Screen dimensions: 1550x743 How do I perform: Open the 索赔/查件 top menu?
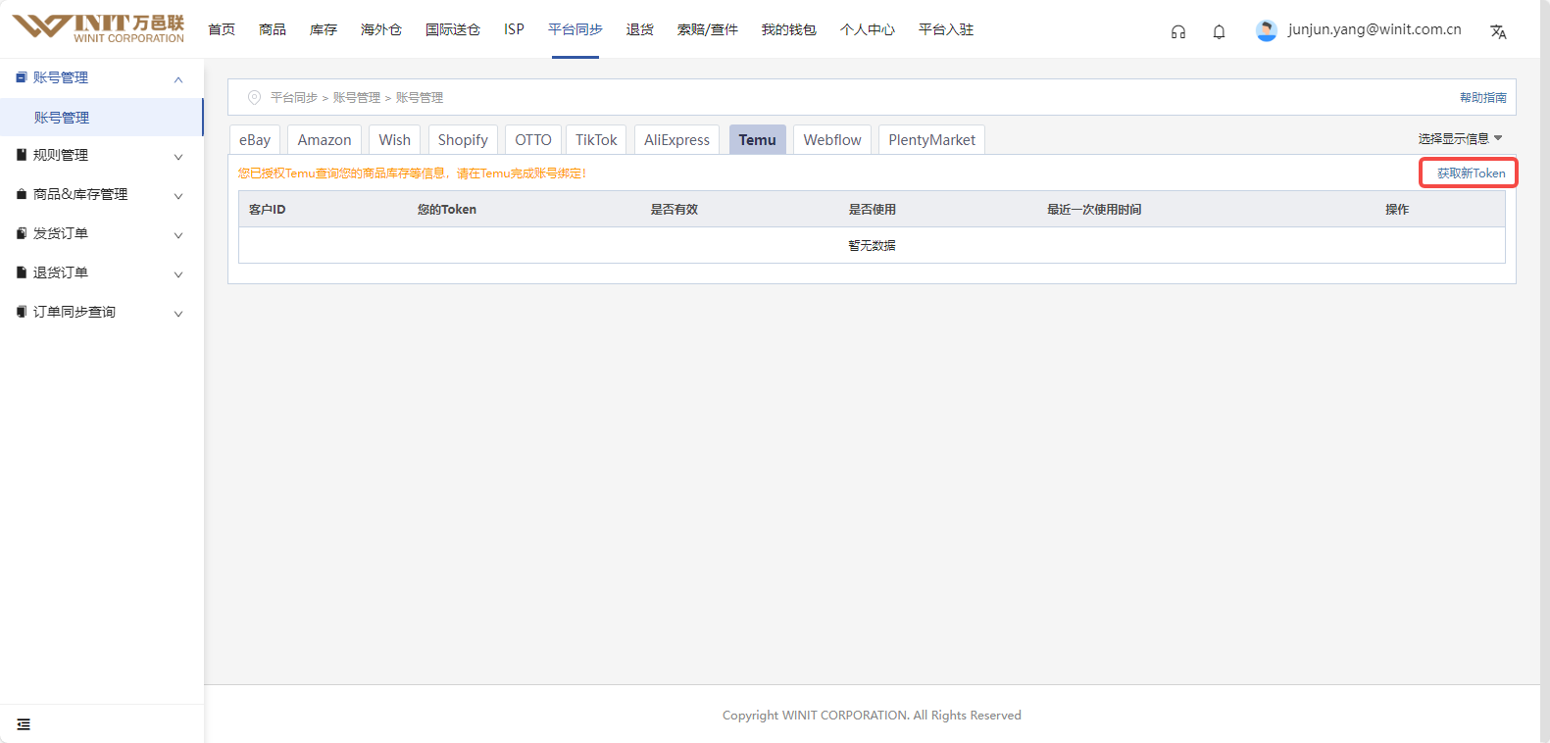[708, 29]
